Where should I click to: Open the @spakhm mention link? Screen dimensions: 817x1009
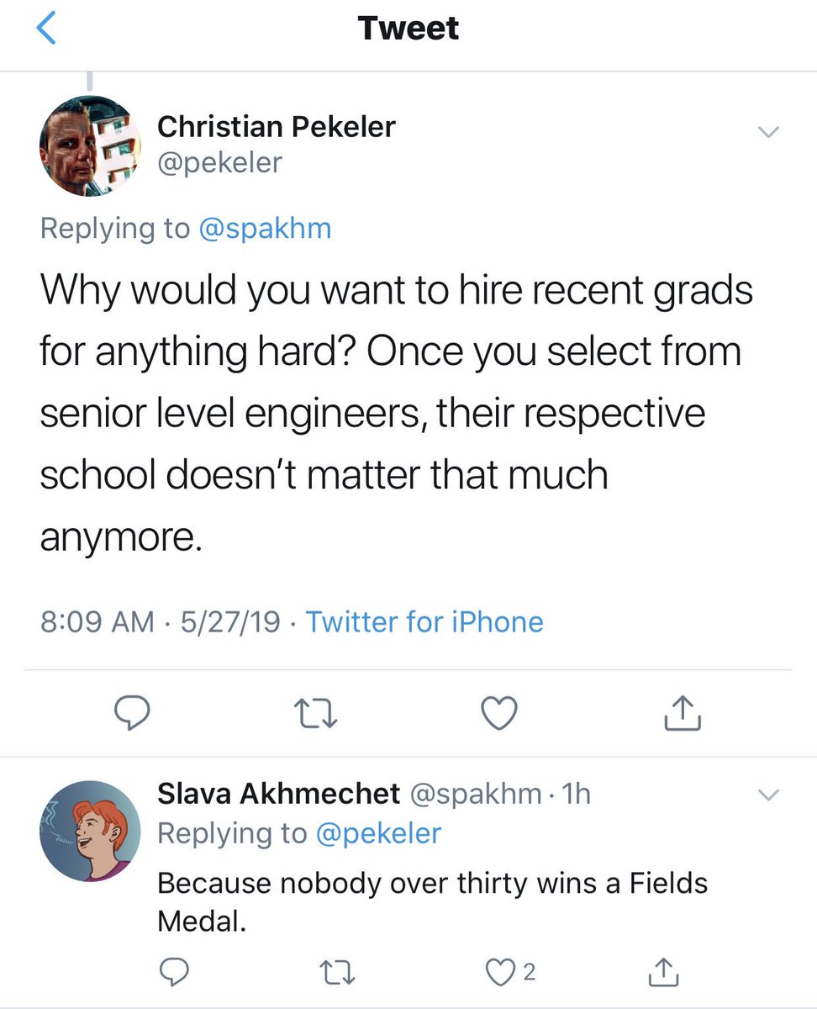pyautogui.click(x=265, y=228)
